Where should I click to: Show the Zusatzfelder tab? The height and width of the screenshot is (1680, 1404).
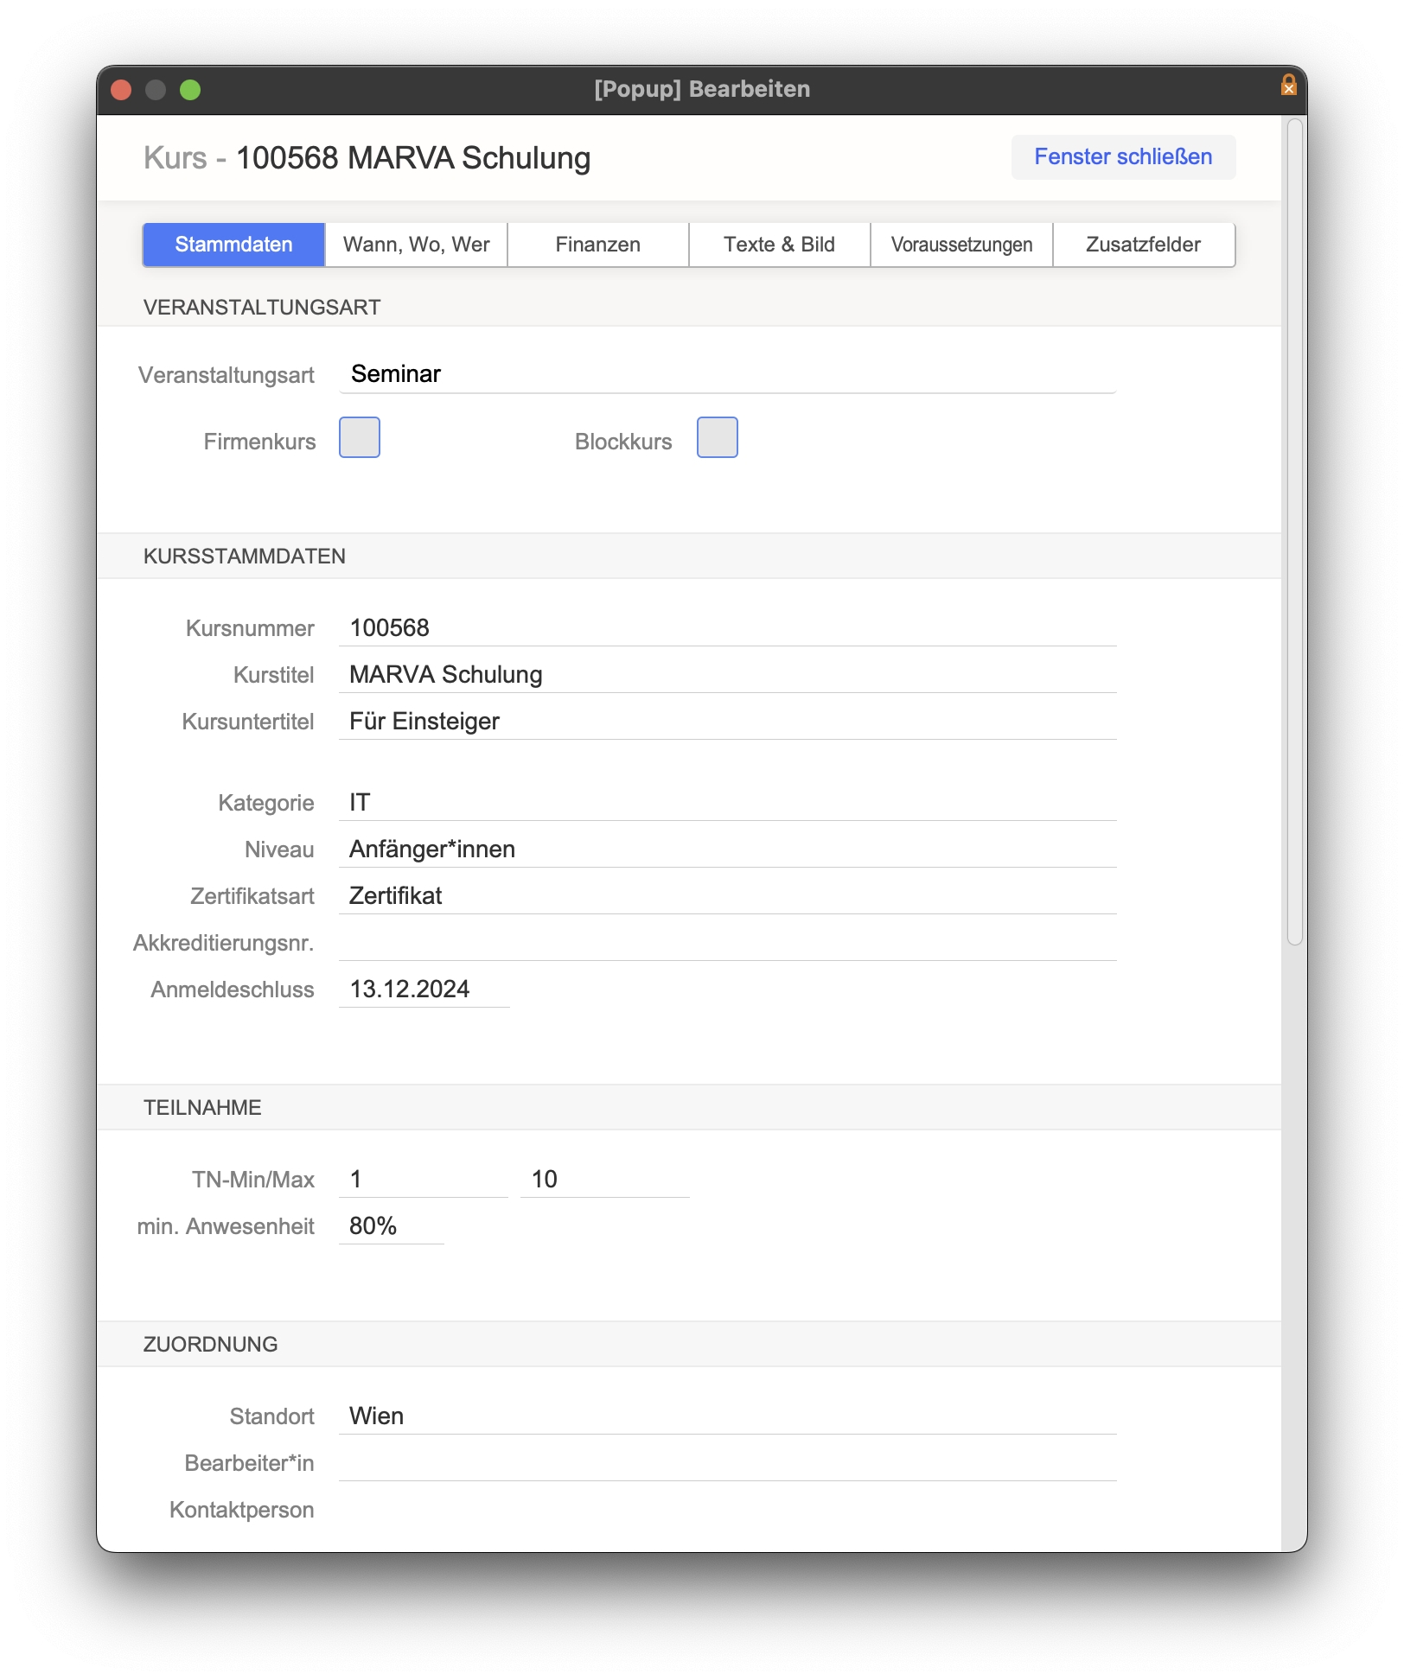[1143, 245]
